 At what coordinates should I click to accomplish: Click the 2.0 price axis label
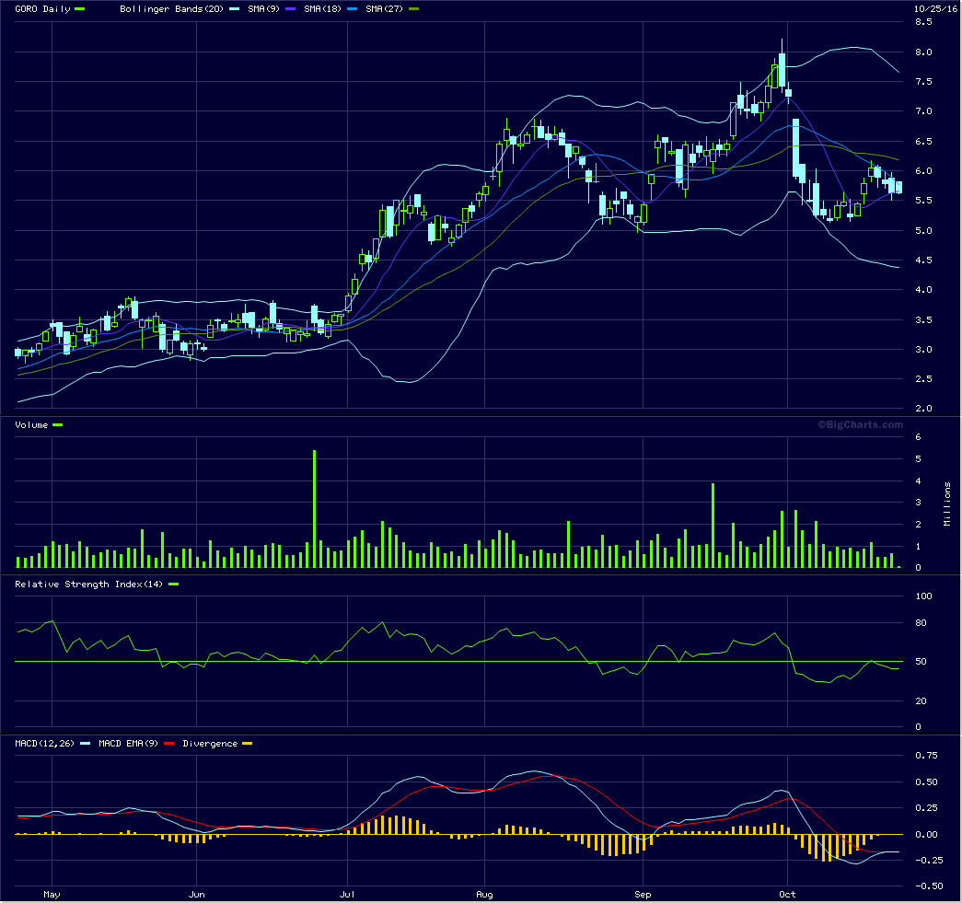[x=923, y=409]
